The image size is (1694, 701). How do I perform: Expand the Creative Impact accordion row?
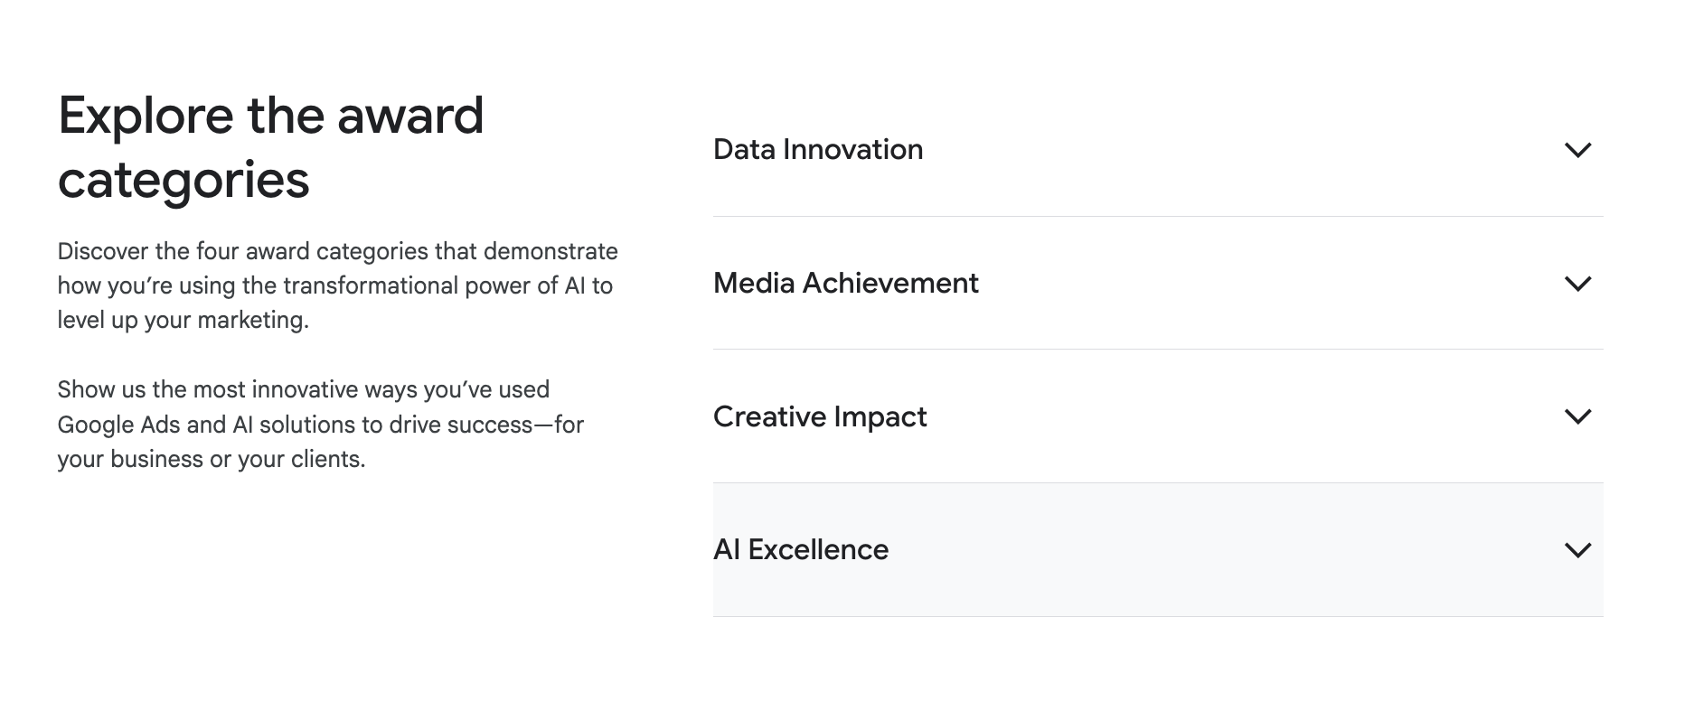point(1157,416)
